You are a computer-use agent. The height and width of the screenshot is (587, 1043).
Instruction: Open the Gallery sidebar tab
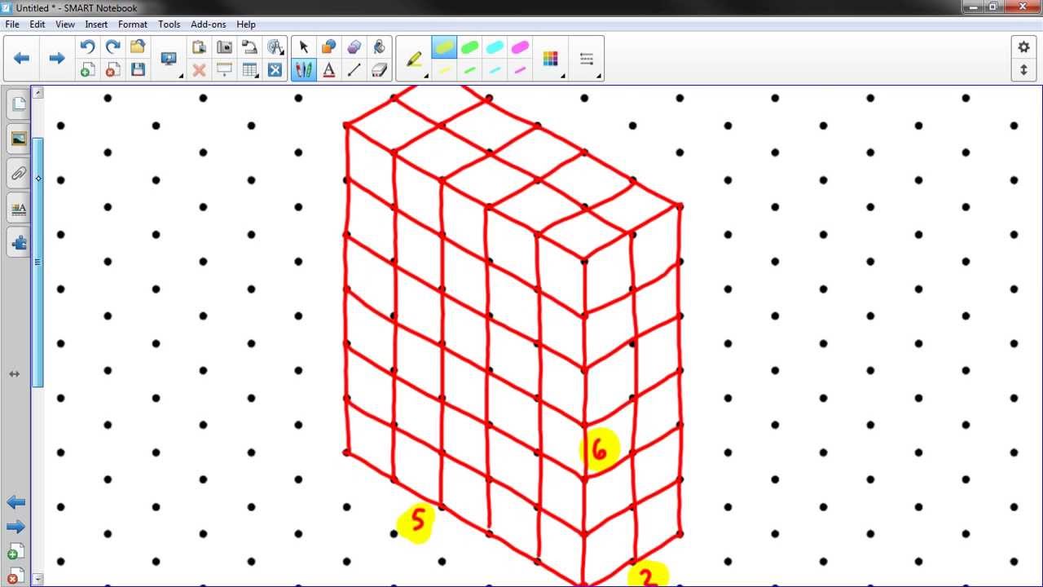point(19,139)
